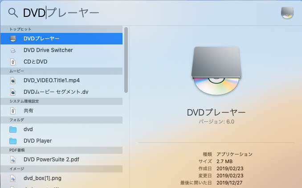
Task: Click the PDF書類 section header
Action: click(x=61, y=150)
